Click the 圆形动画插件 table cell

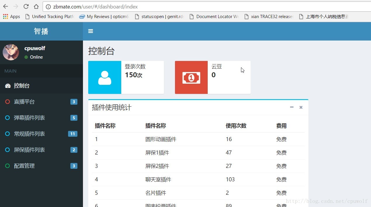[x=161, y=139]
